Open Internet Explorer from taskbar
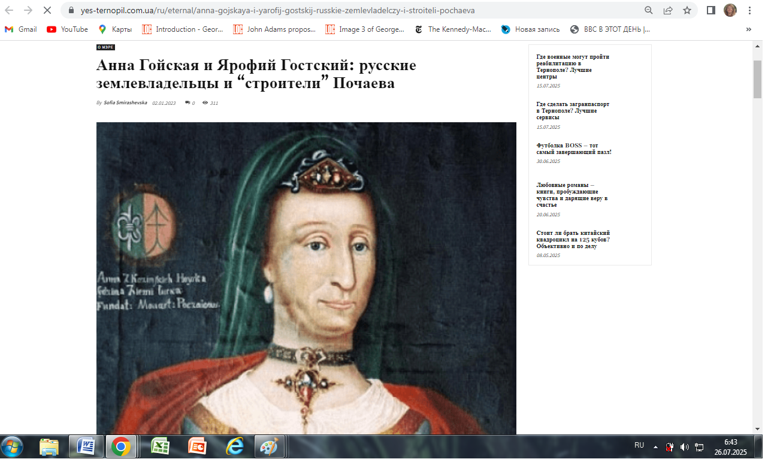 point(234,447)
